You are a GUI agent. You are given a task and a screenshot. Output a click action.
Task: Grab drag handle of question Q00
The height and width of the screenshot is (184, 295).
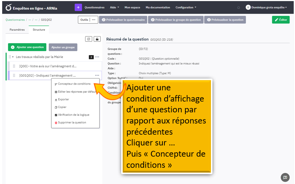(x=14, y=66)
